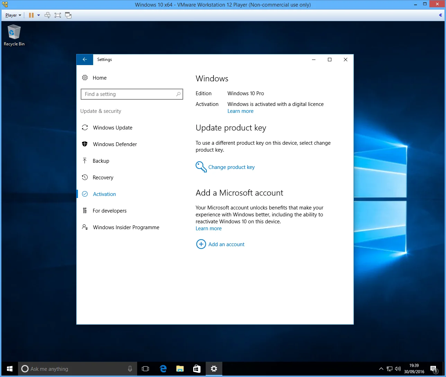Select the Recycle Bin desktop icon

click(14, 35)
